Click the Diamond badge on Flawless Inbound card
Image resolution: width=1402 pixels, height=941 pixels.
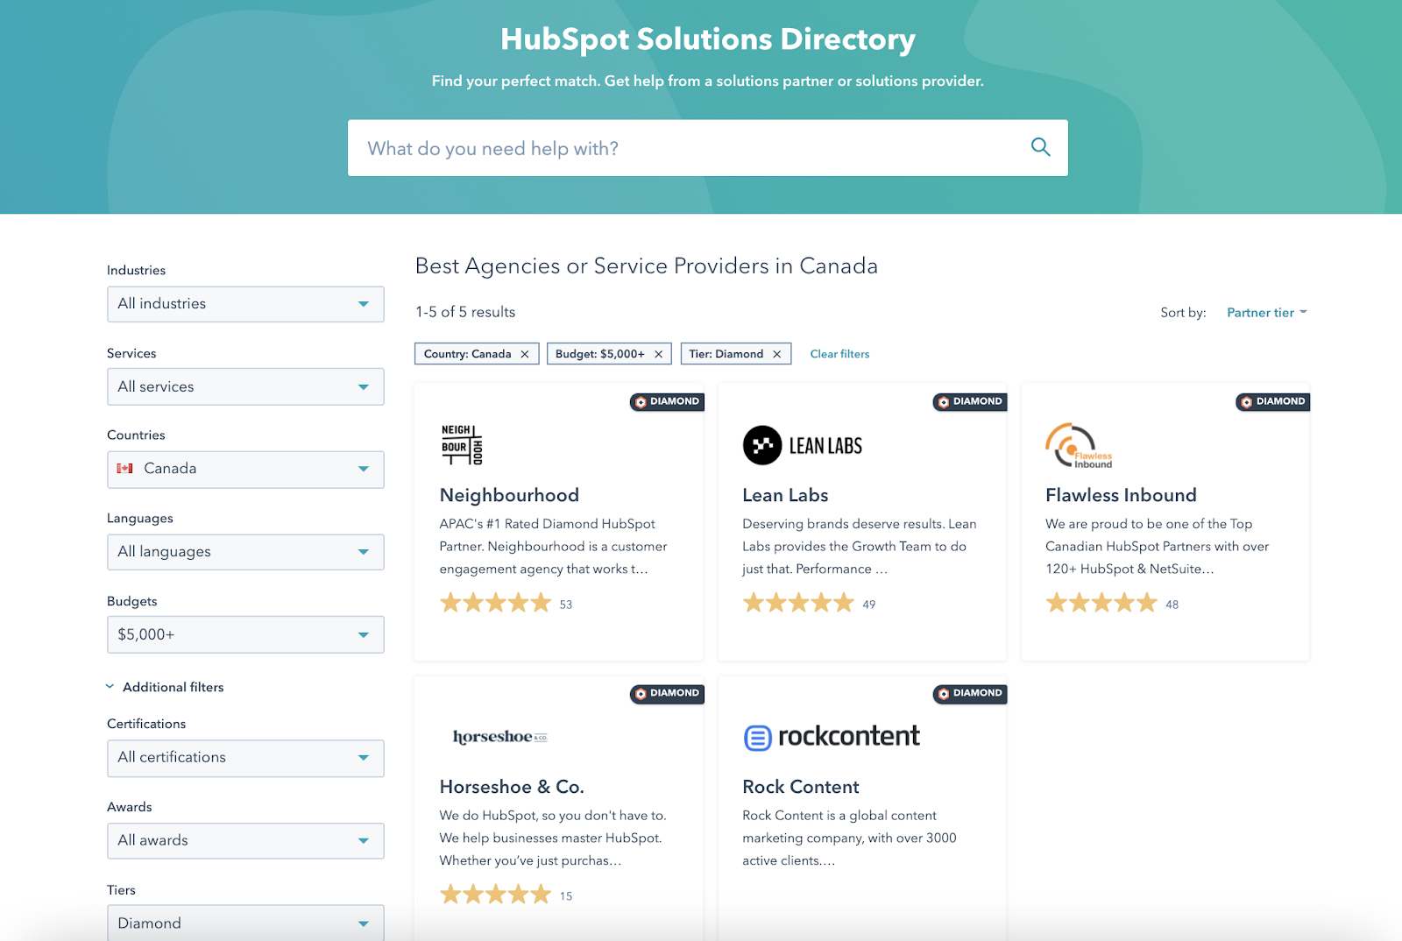point(1273,401)
